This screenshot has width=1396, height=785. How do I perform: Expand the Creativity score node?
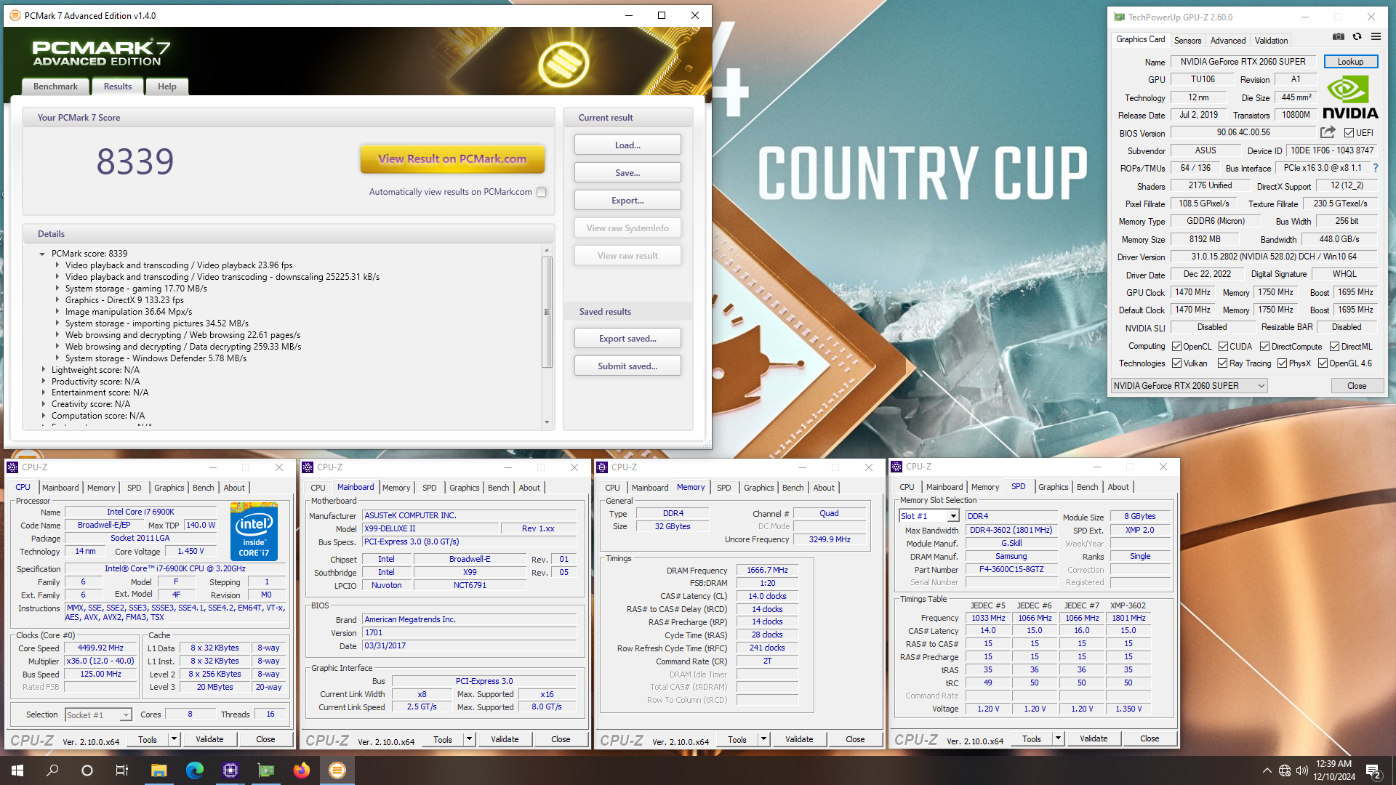(x=43, y=404)
